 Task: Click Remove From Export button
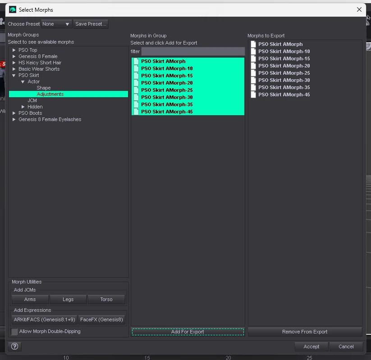tap(305, 332)
